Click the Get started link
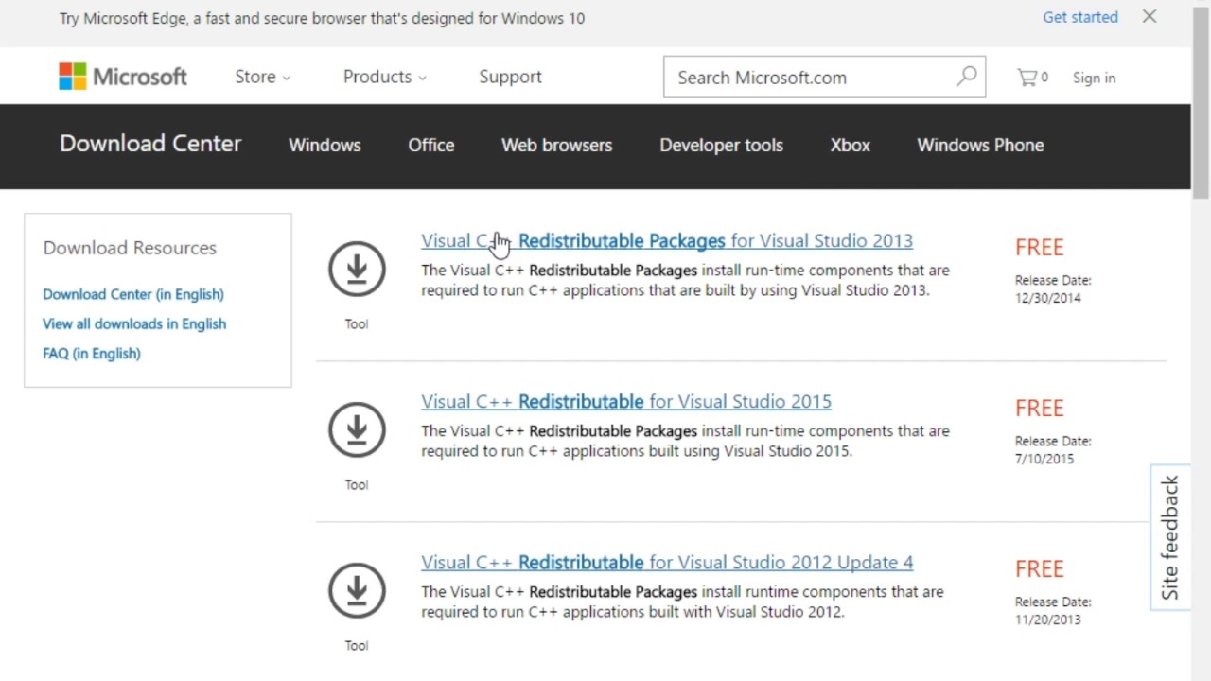The height and width of the screenshot is (681, 1211). (1079, 17)
